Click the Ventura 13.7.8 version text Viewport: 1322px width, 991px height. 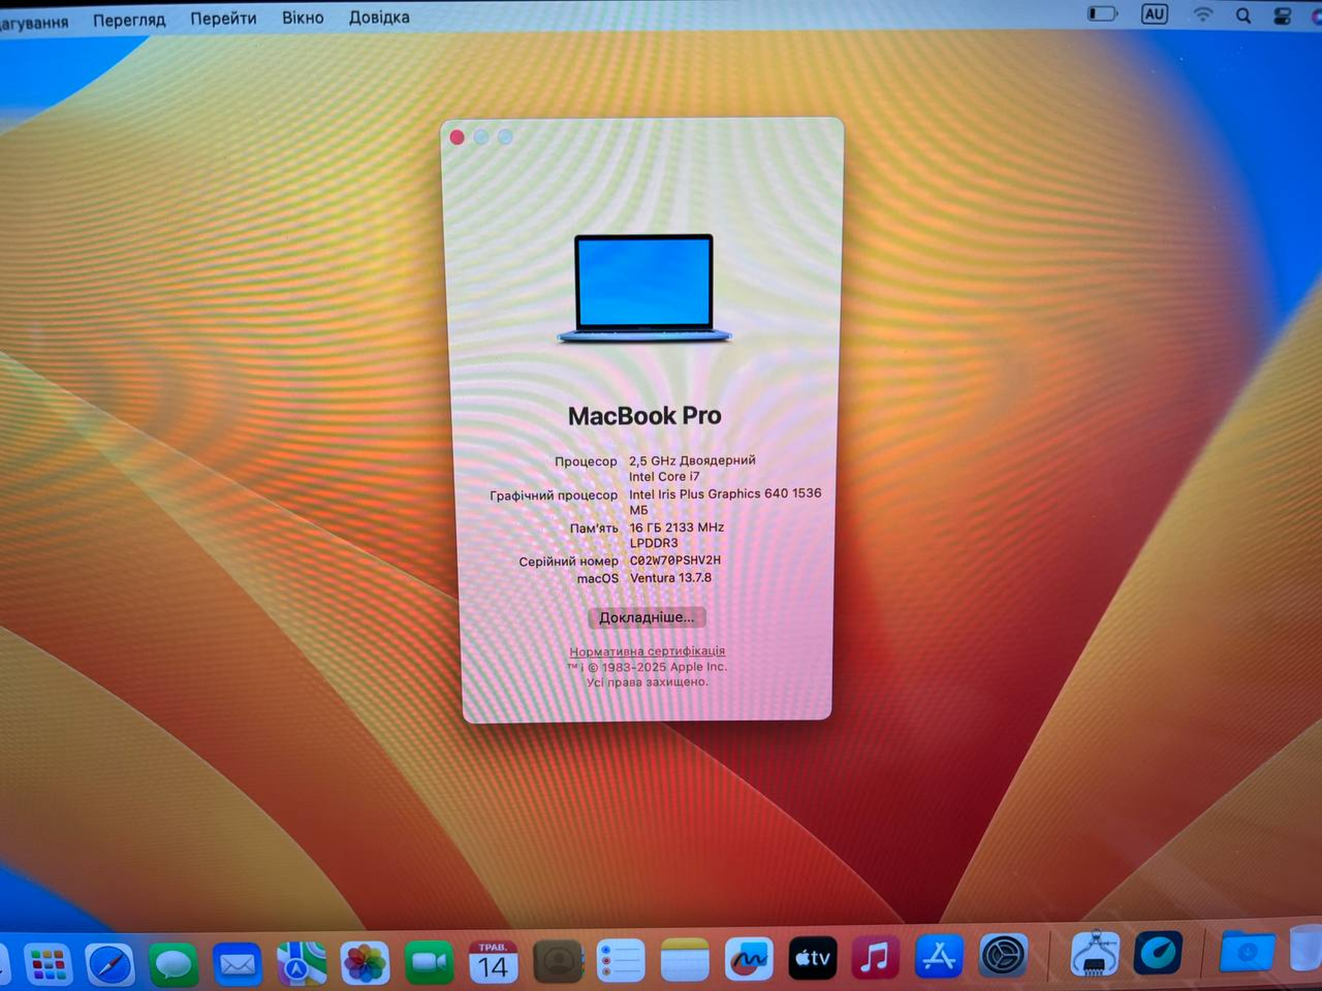coord(671,577)
